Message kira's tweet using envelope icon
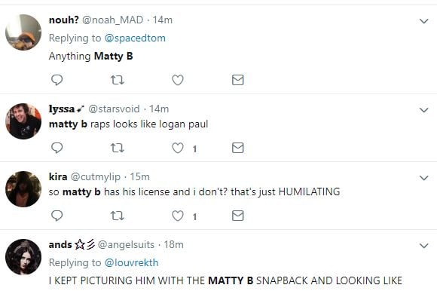The image size is (437, 291). coord(238,216)
